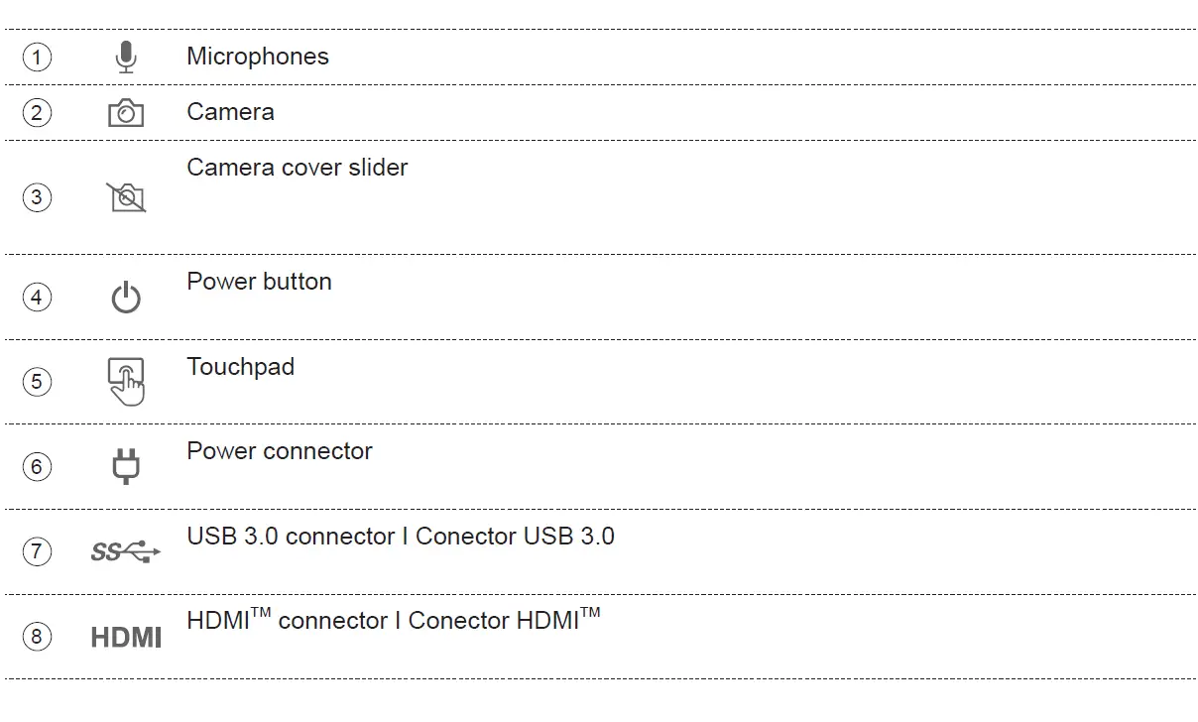Click the touchpad finger-tap icon
This screenshot has width=1198, height=722.
click(x=126, y=382)
